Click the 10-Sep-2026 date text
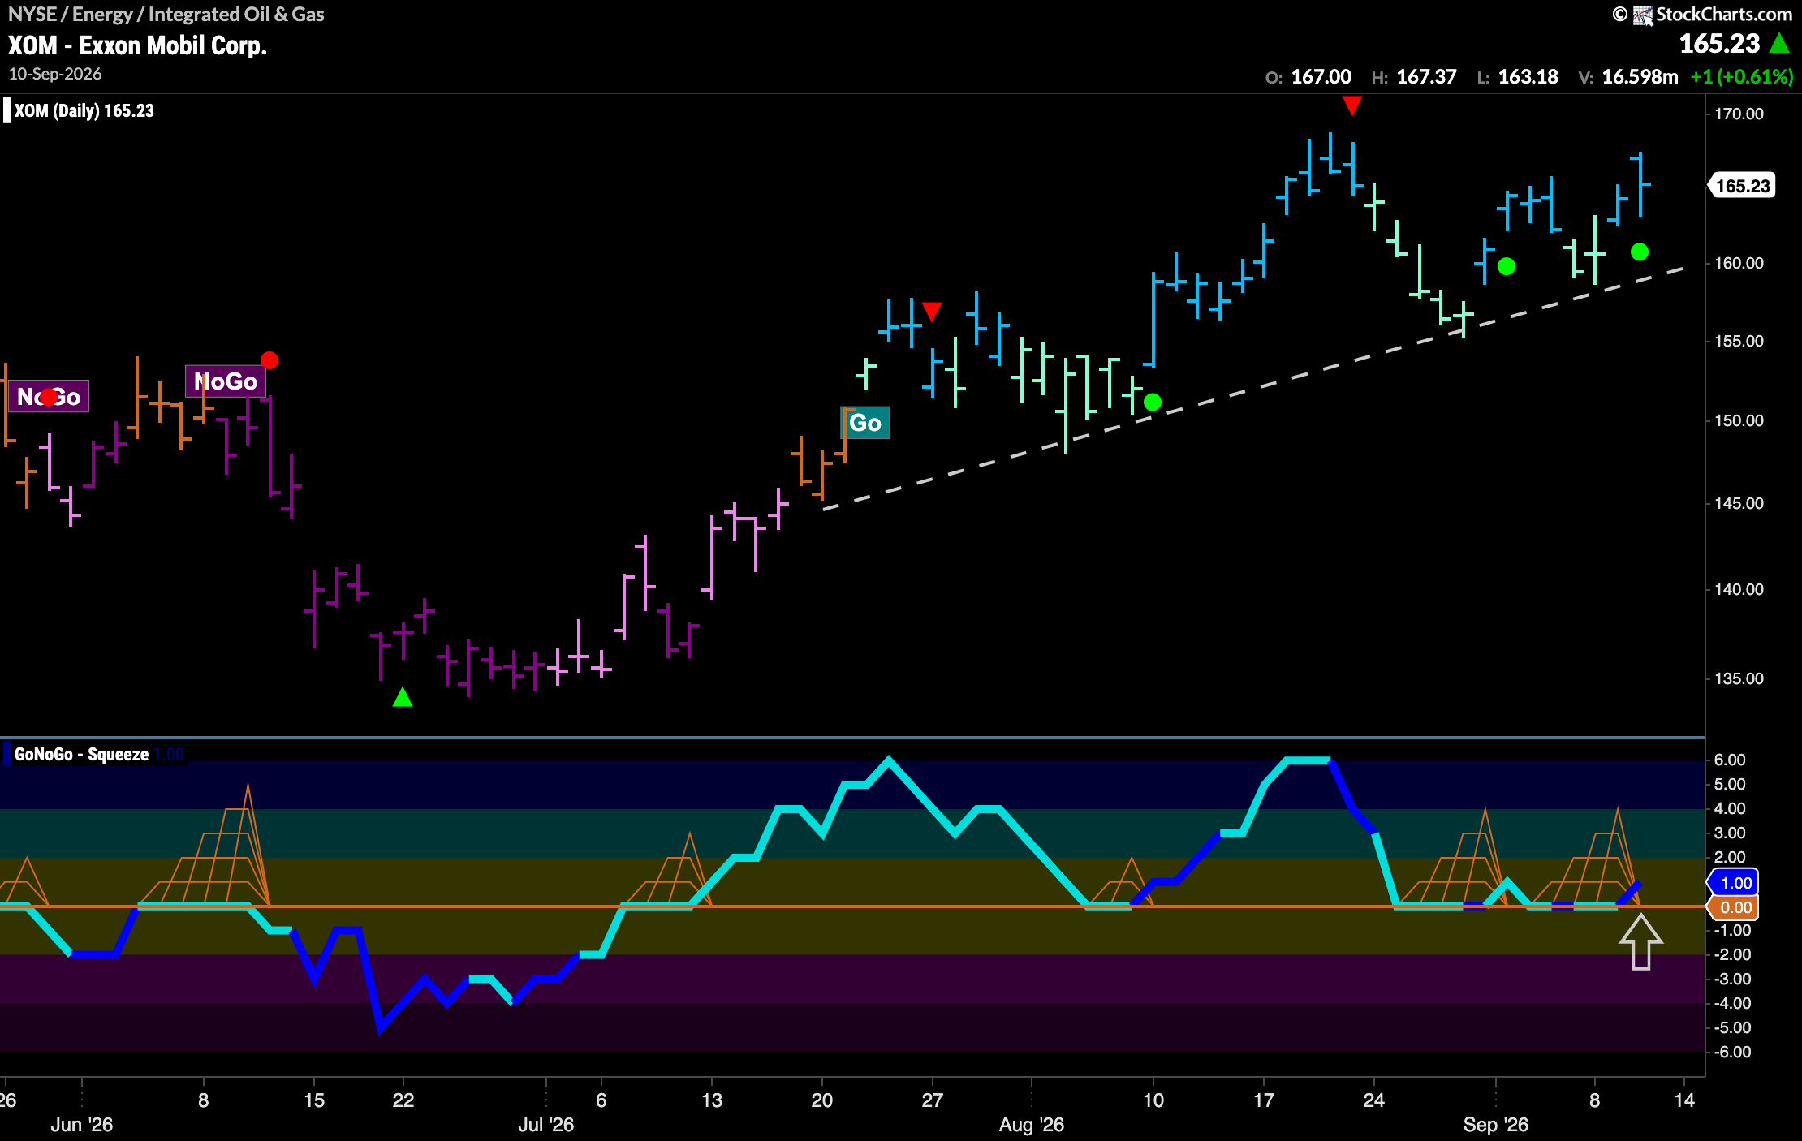The image size is (1802, 1141). coord(55,74)
